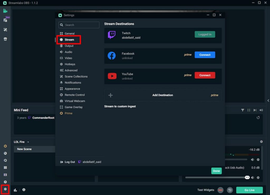This screenshot has height=195, width=270.
Task: Click Test Widgets in the bottom bar
Action: pyautogui.click(x=206, y=190)
